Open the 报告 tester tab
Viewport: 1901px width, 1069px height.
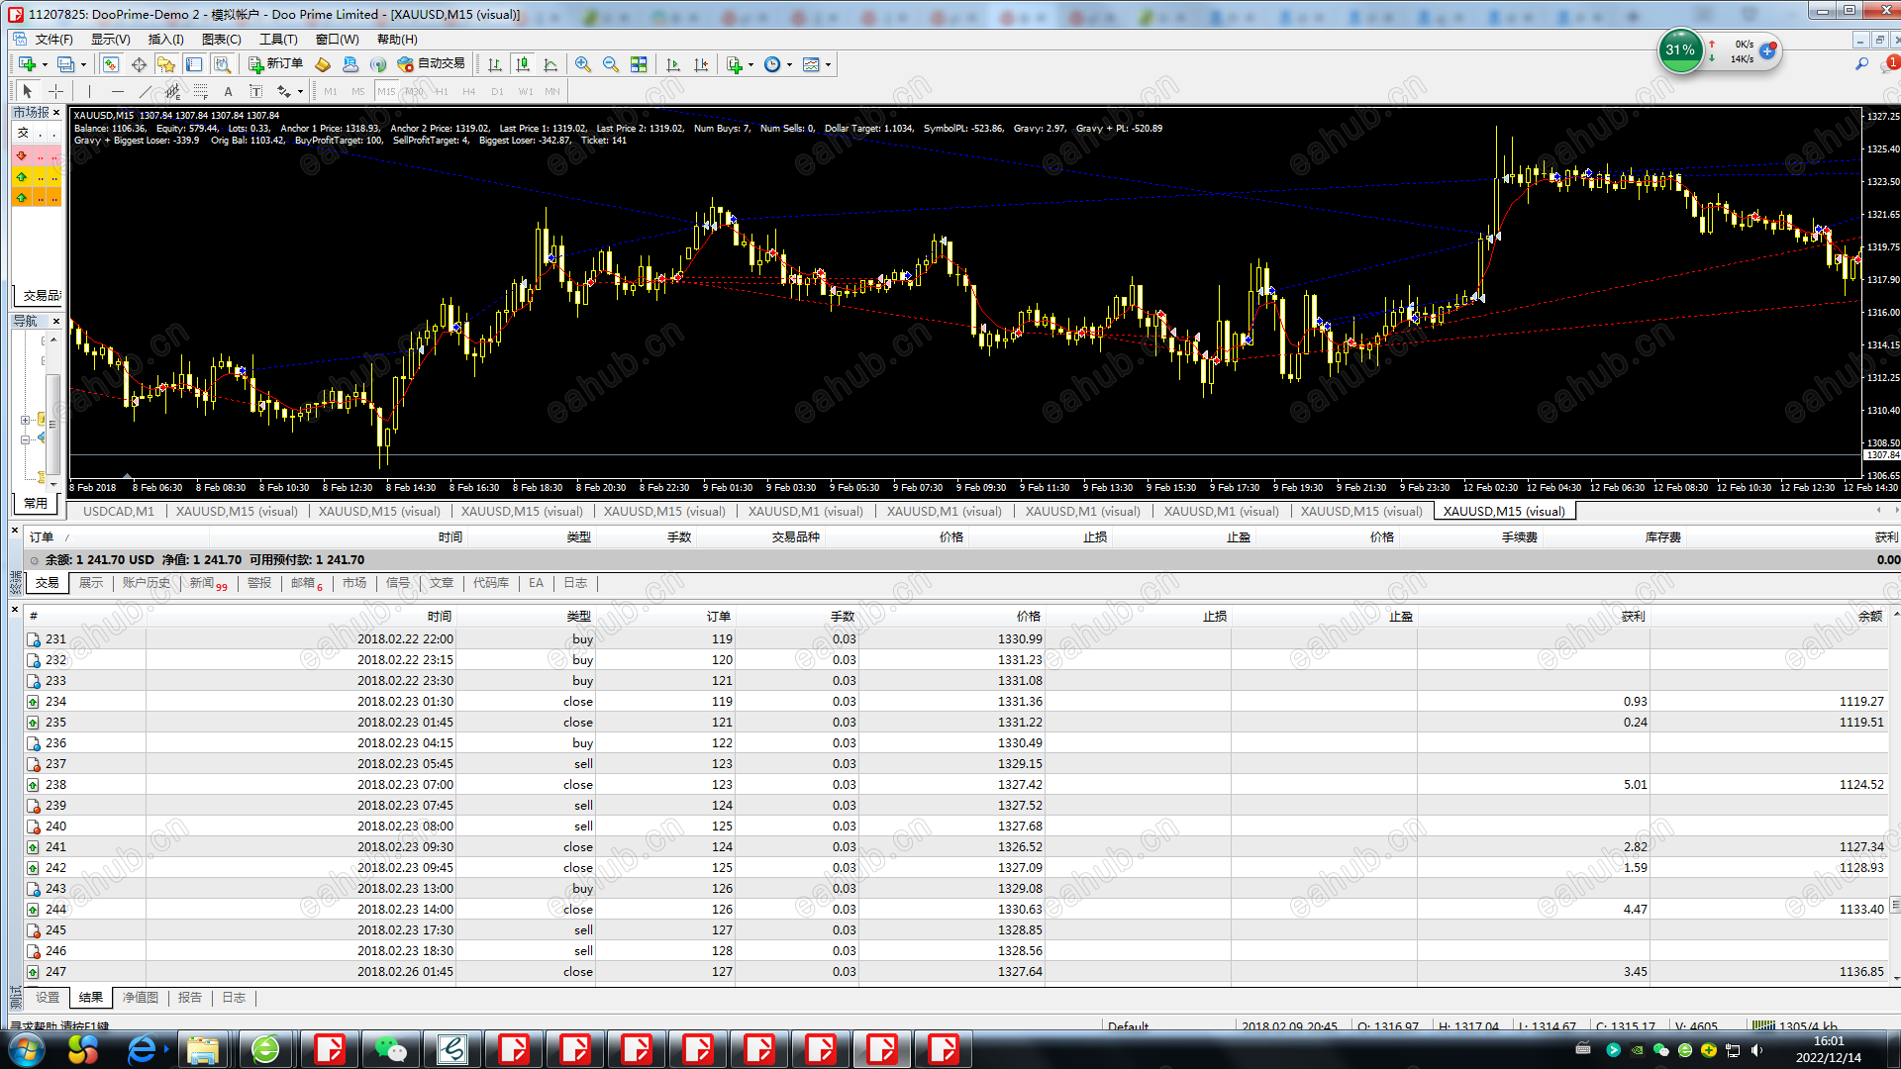(x=190, y=998)
